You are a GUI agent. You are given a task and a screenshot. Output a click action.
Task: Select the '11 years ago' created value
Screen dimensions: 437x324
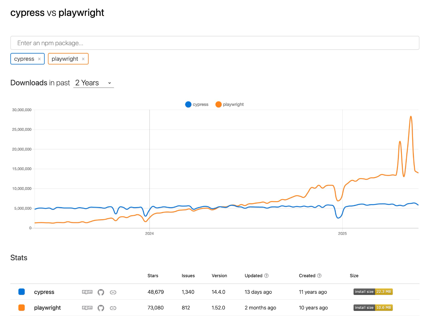[313, 292]
